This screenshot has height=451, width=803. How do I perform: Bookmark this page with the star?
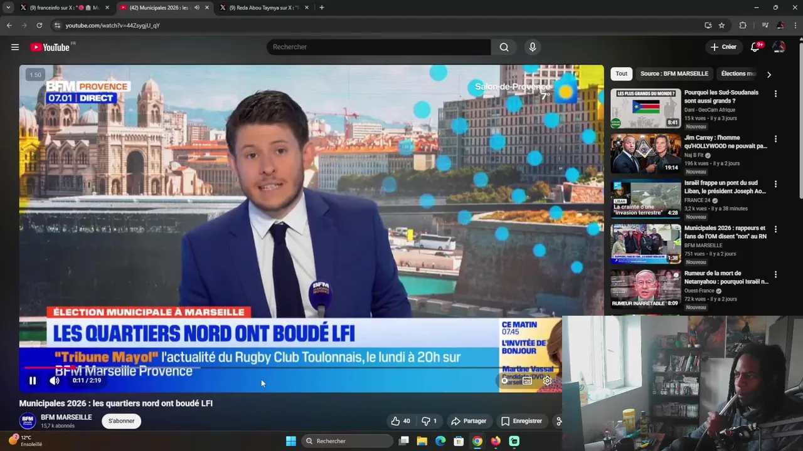pos(721,25)
